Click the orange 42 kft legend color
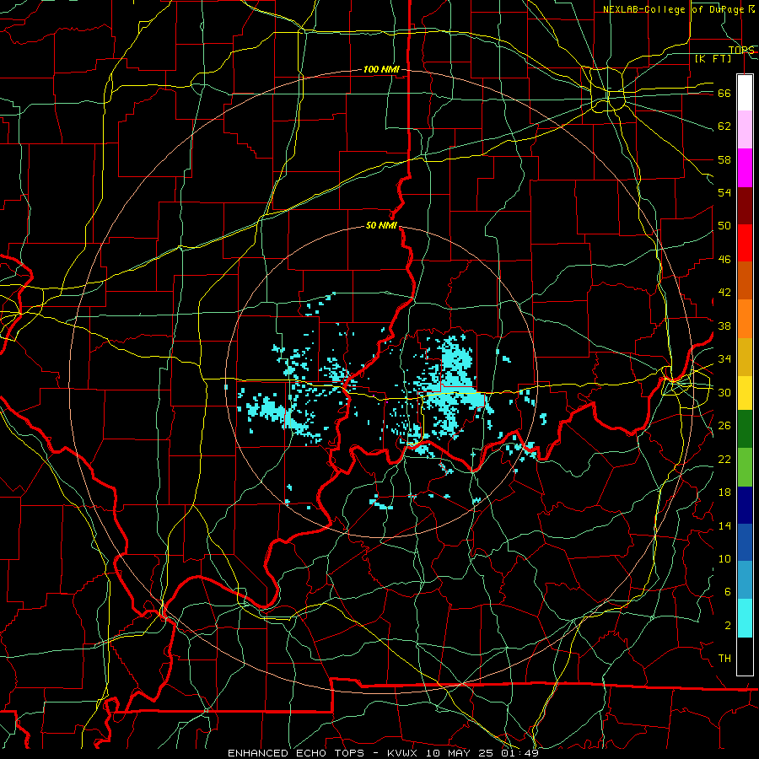Viewport: 759px width, 759px height. pyautogui.click(x=745, y=319)
